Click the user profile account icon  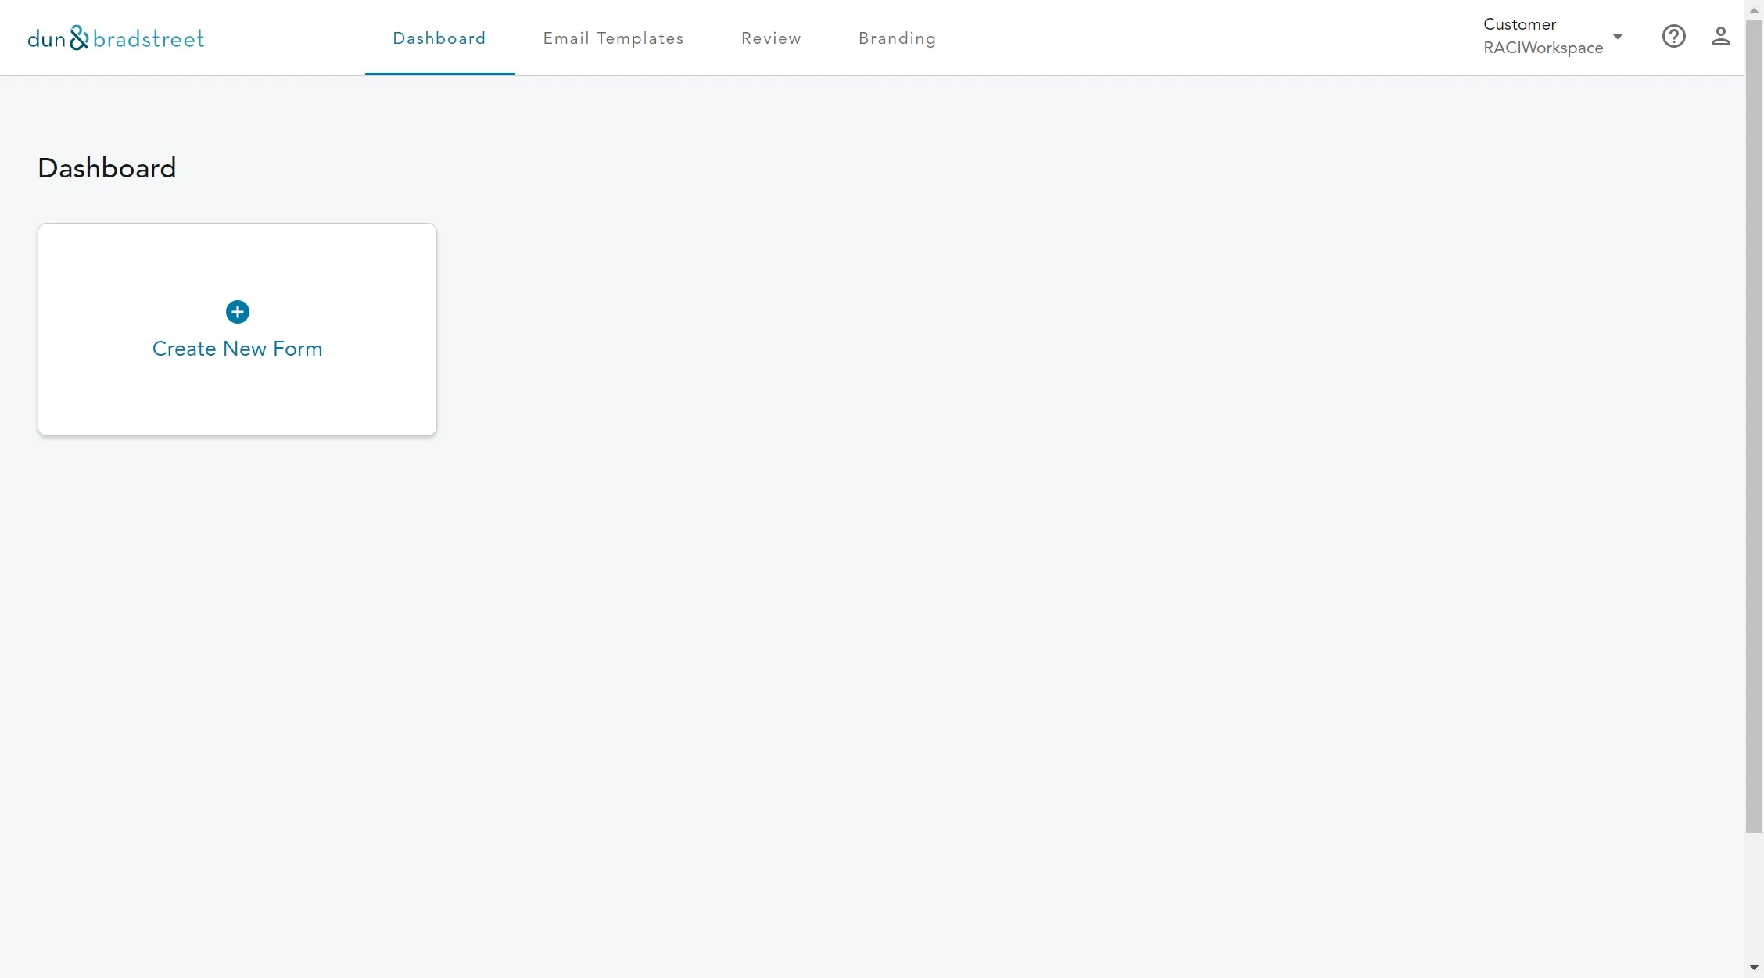pyautogui.click(x=1720, y=36)
